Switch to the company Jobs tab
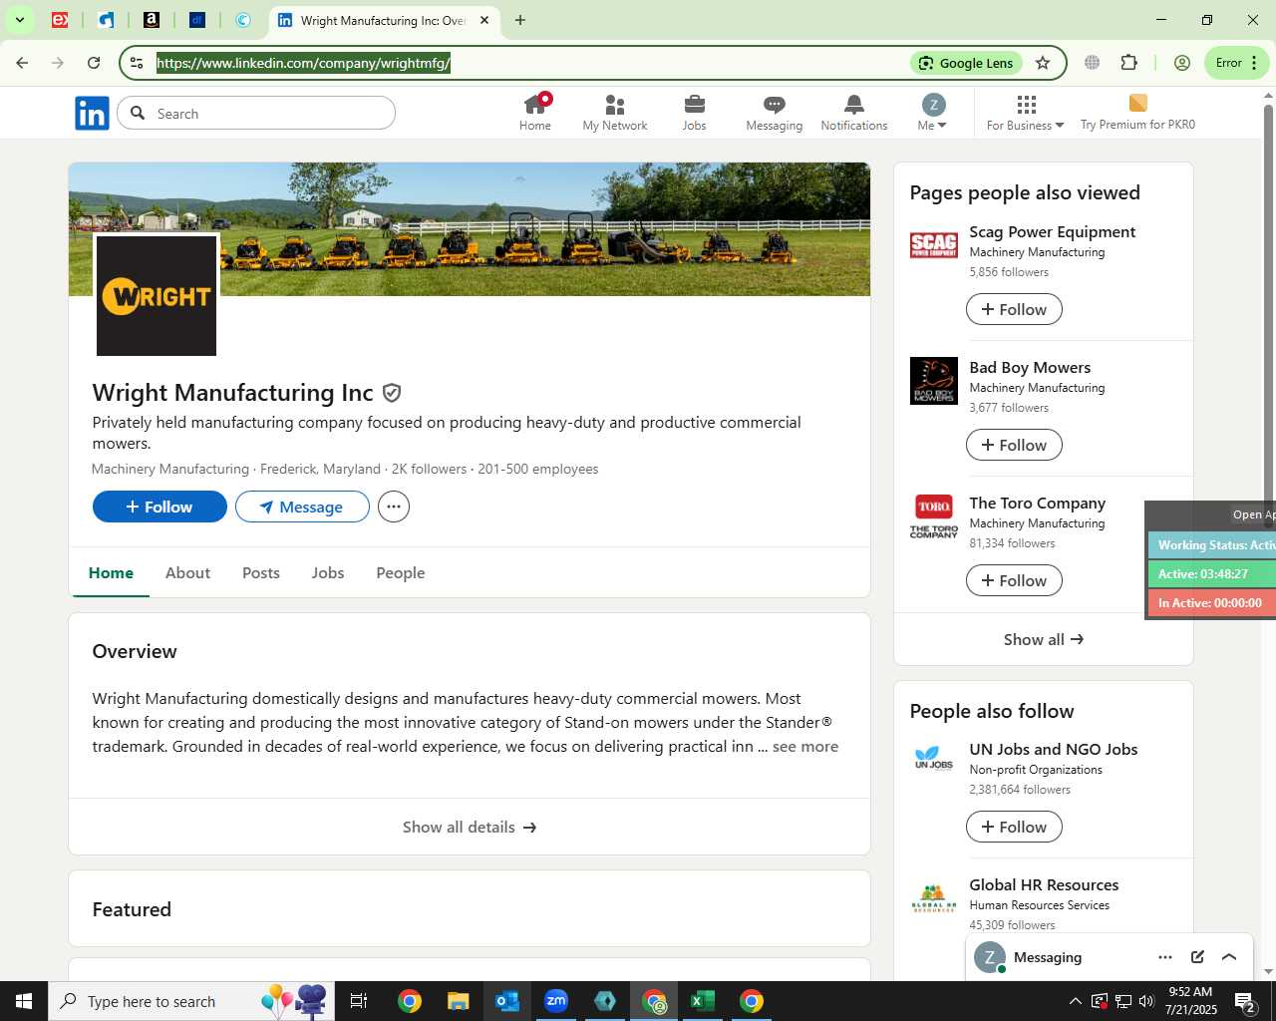 pos(328,572)
